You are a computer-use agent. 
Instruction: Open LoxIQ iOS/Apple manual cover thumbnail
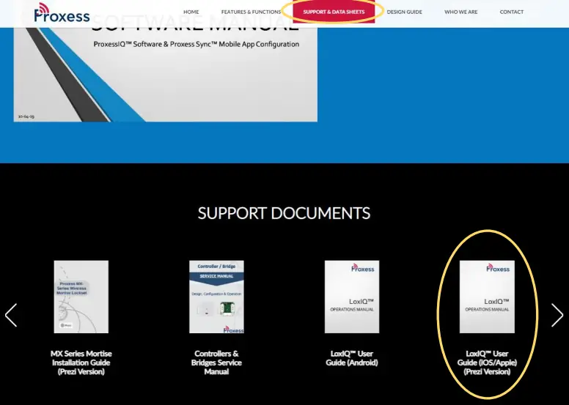pyautogui.click(x=487, y=297)
